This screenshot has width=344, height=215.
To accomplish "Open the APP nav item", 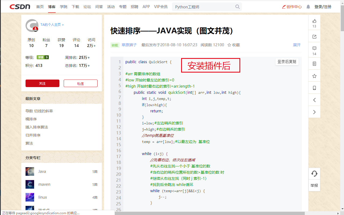I will point(146,7).
